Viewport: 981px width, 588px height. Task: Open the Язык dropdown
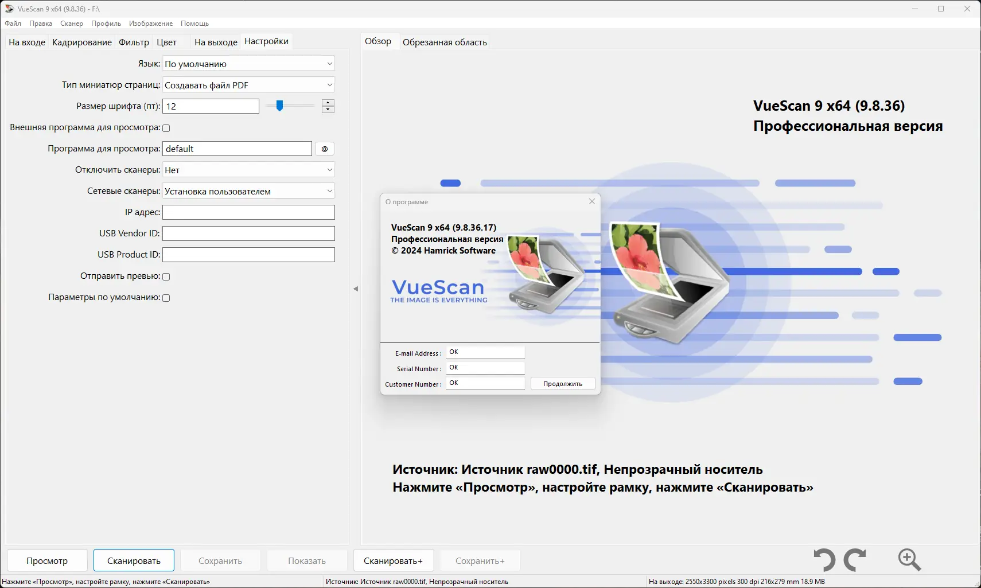pyautogui.click(x=248, y=64)
